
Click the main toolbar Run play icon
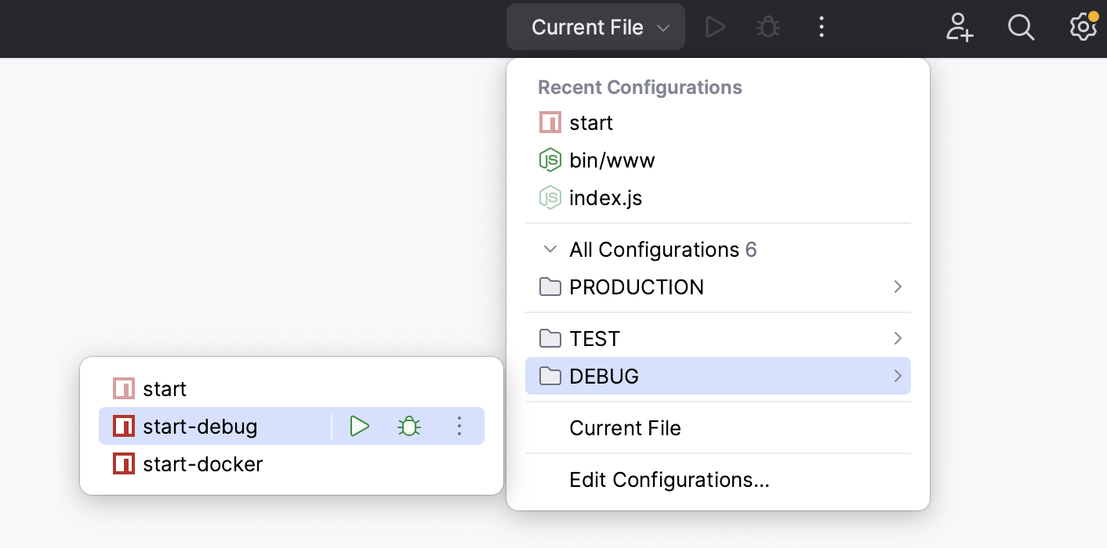coord(714,26)
